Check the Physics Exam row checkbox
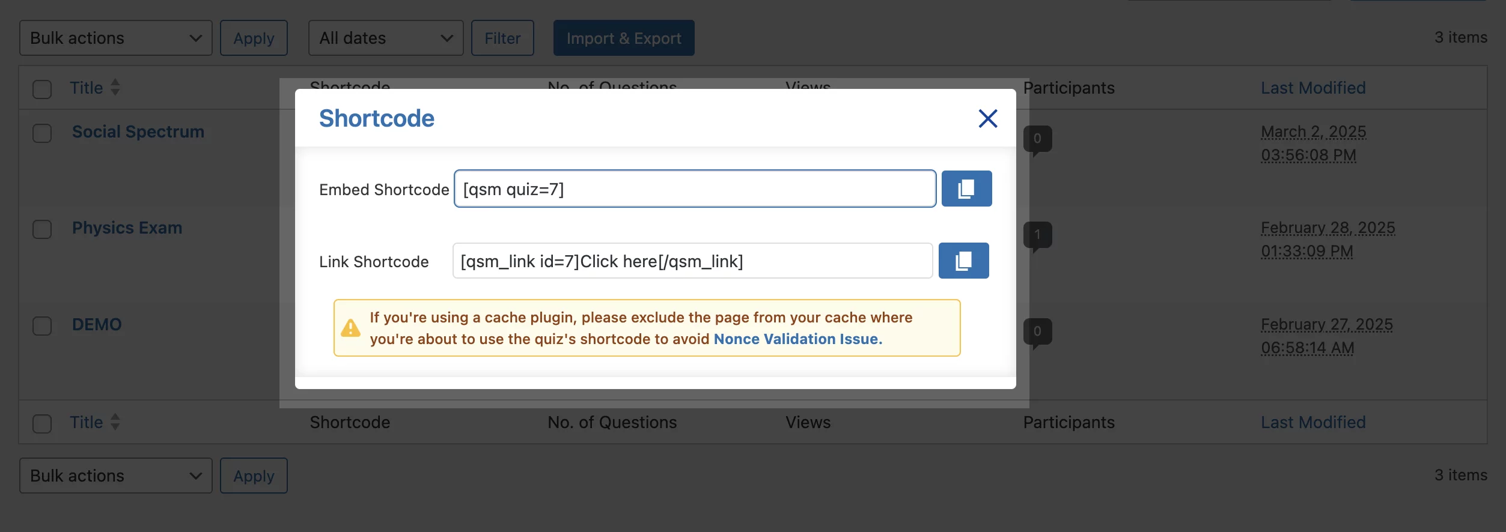 click(42, 229)
